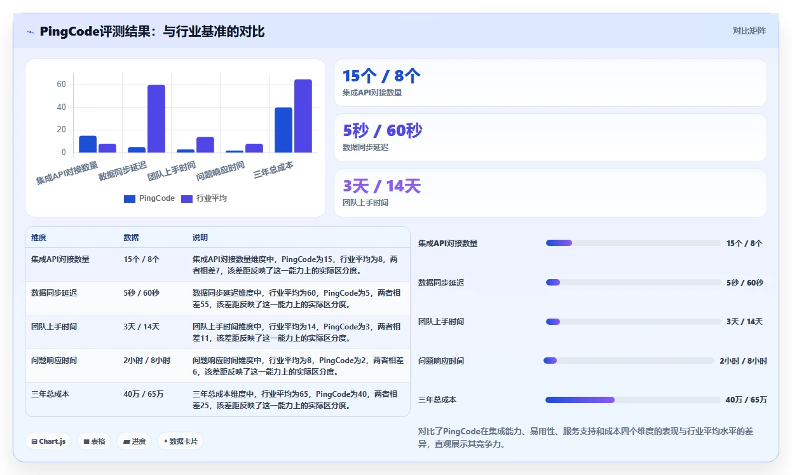Click the 进度 tag
Screen dimensions: 792x475
point(134,441)
